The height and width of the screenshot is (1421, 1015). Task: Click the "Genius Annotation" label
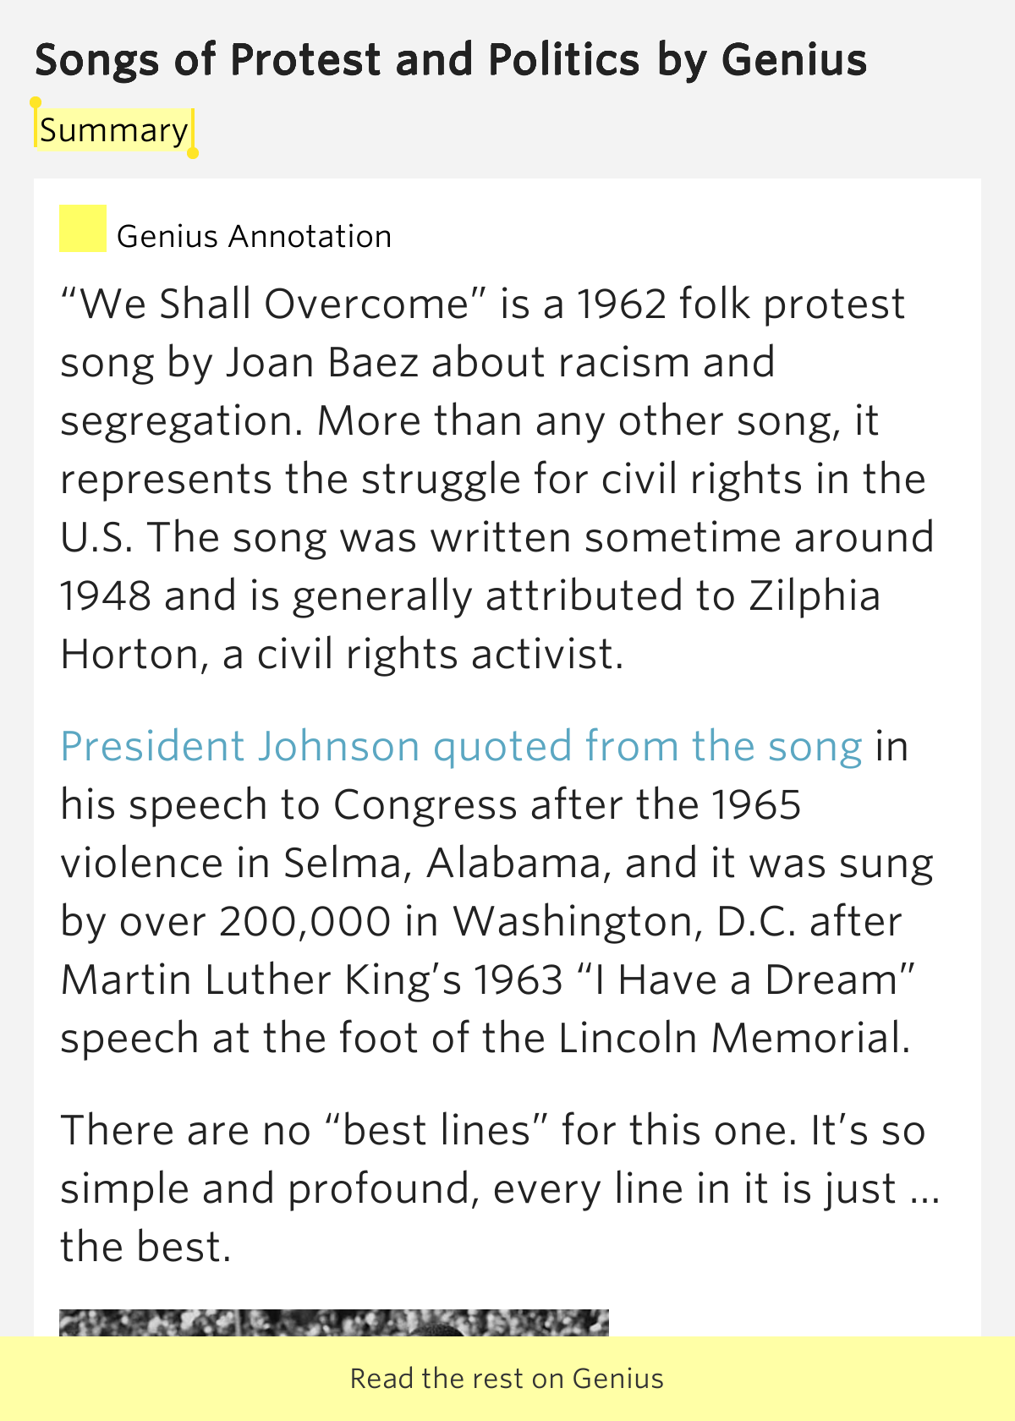(254, 236)
